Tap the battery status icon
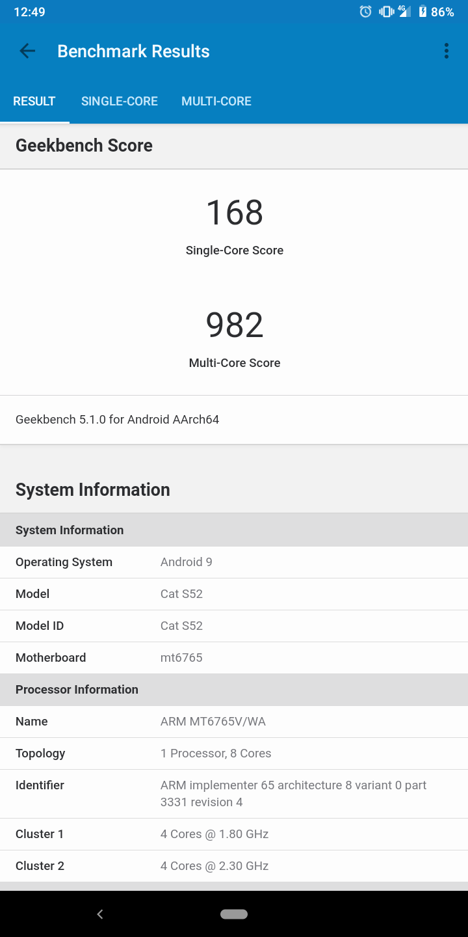This screenshot has width=468, height=937. 422,12
